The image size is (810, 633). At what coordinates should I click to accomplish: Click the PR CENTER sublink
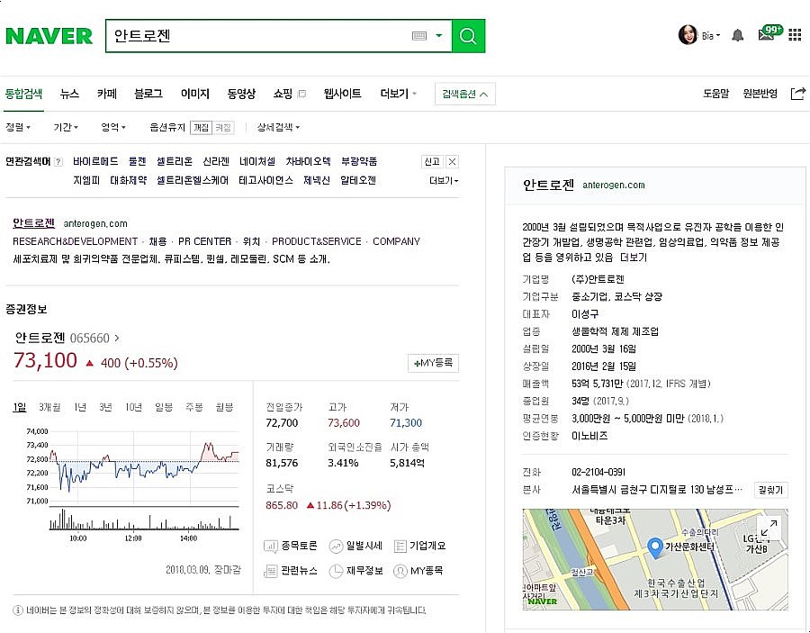[x=204, y=241]
